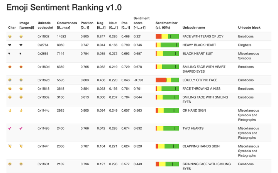Click the OK Hand Sign Char emoji

pyautogui.click(x=10, y=110)
